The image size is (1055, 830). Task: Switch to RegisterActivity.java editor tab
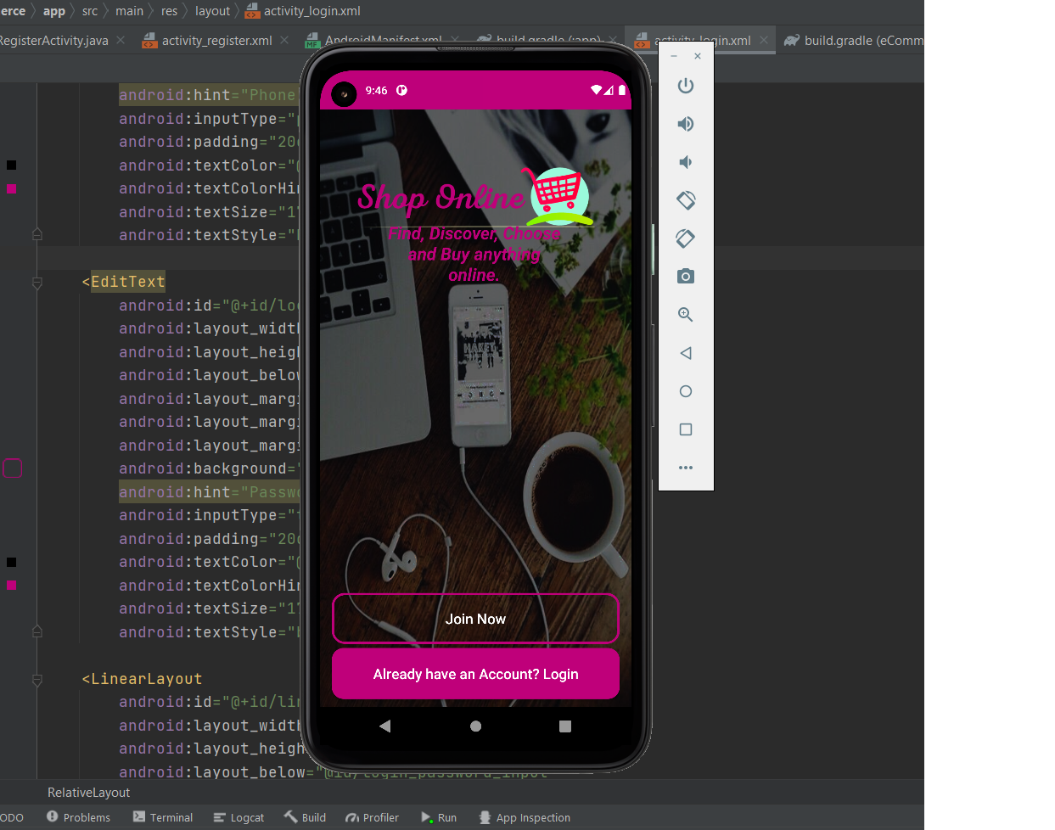[x=53, y=40]
